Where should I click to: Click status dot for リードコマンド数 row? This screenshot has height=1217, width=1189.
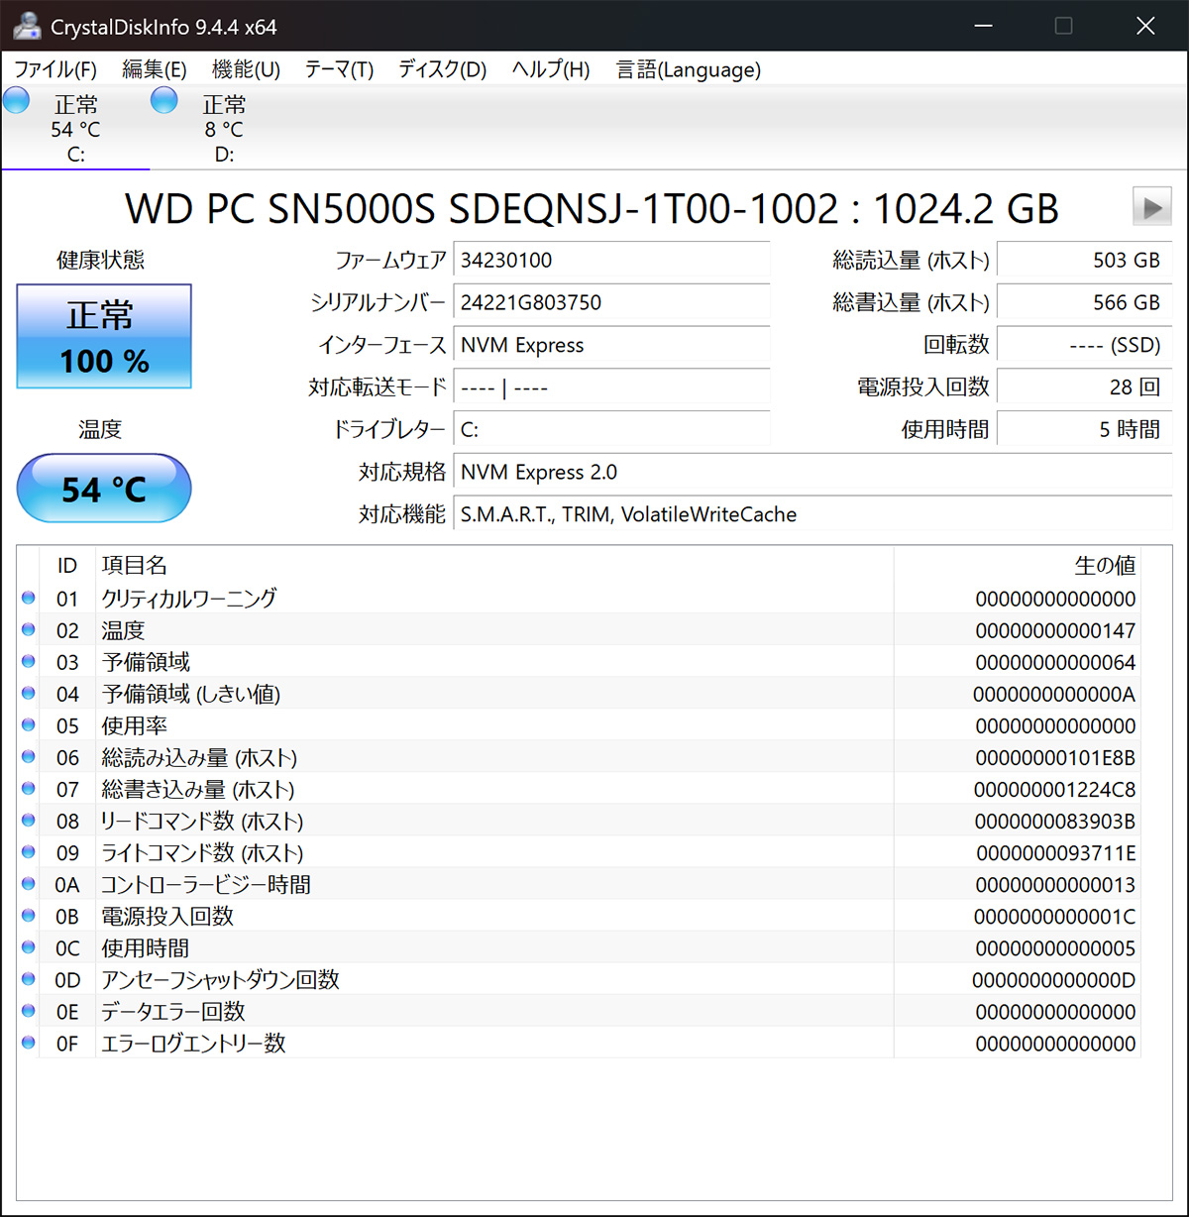click(x=29, y=820)
